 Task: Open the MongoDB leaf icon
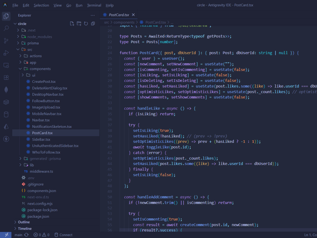tap(6, 90)
